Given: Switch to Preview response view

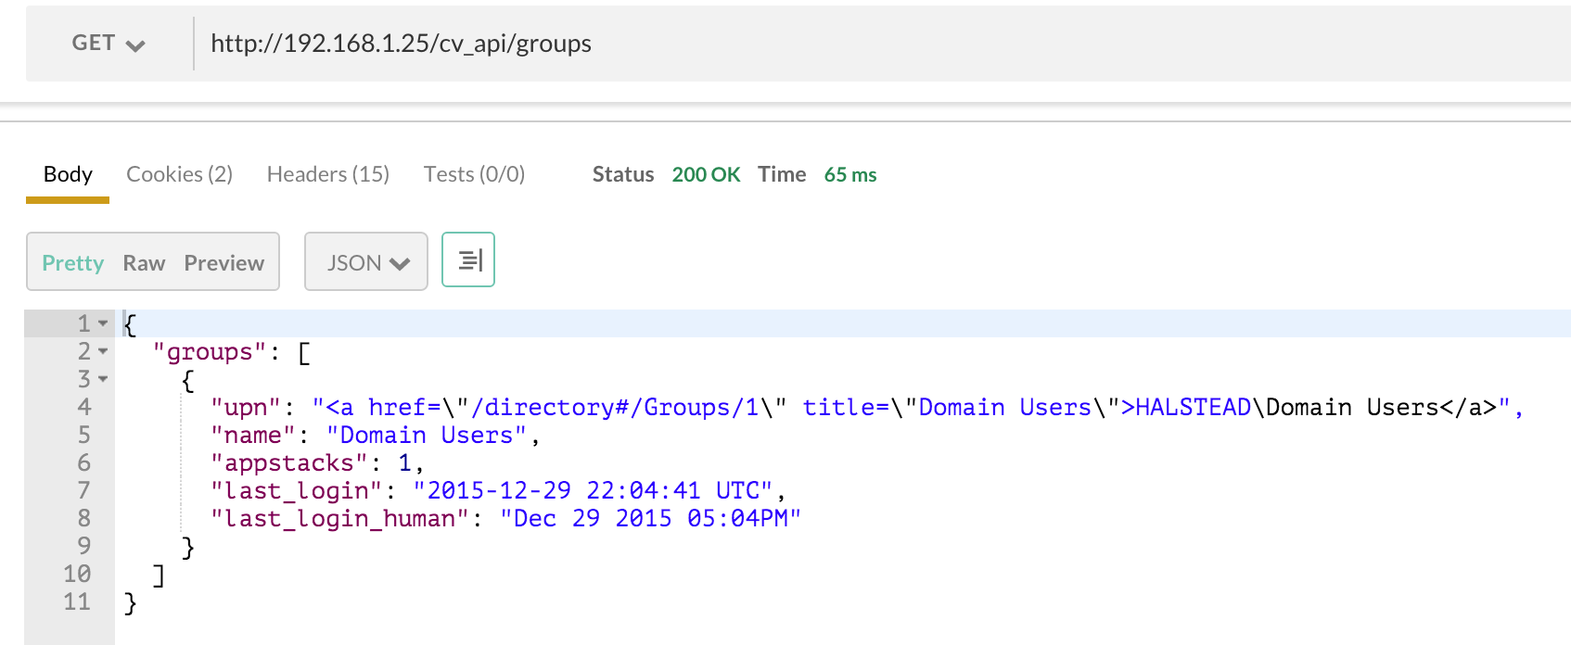Looking at the screenshot, I should 224,263.
